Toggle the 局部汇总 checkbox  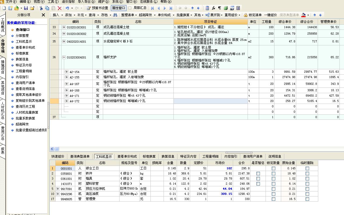click(x=130, y=8)
